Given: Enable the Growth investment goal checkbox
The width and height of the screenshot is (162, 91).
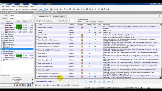Looking at the screenshot, I should (90, 21).
